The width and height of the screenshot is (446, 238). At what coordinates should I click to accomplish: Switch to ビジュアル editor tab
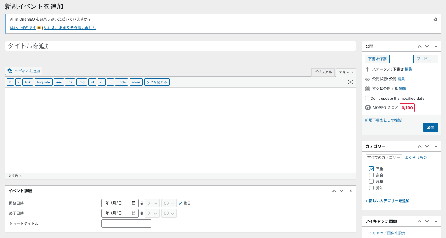[323, 72]
